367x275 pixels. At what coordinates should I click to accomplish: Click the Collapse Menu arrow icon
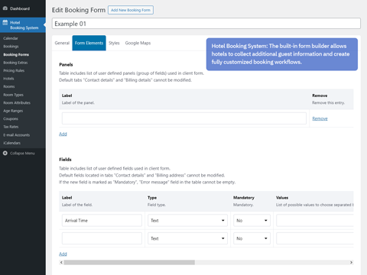[5, 153]
